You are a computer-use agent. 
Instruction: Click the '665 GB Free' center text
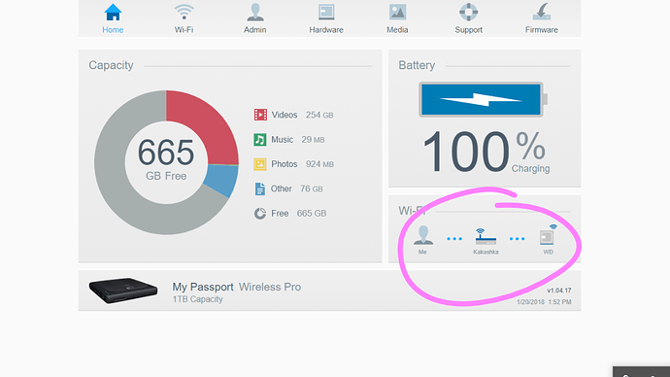(166, 159)
